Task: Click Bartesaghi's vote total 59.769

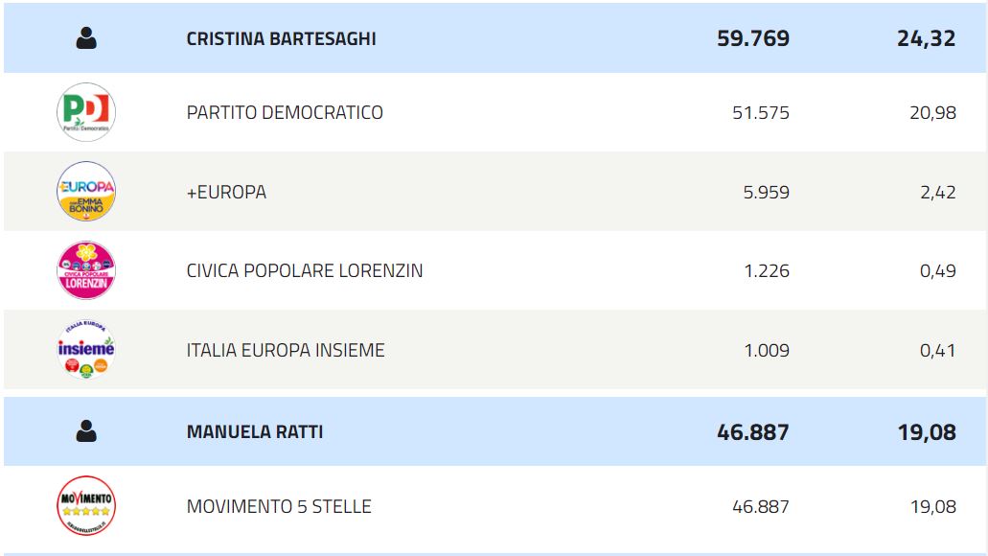Action: point(753,39)
